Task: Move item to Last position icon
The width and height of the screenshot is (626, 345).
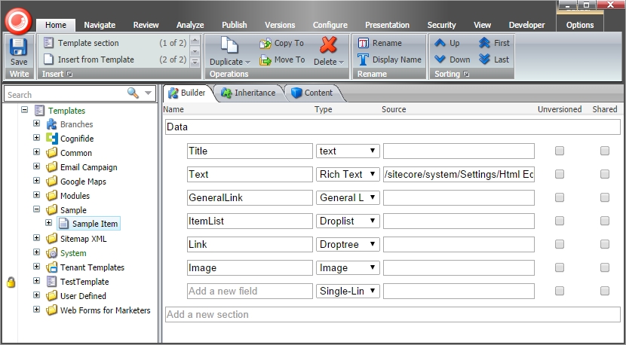Action: click(x=484, y=60)
